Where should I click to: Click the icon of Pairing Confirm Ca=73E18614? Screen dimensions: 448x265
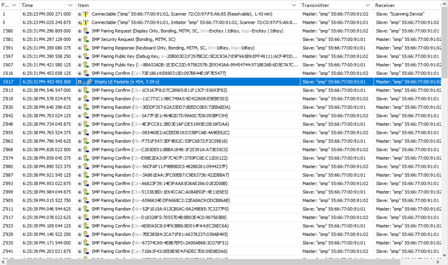click(86, 73)
